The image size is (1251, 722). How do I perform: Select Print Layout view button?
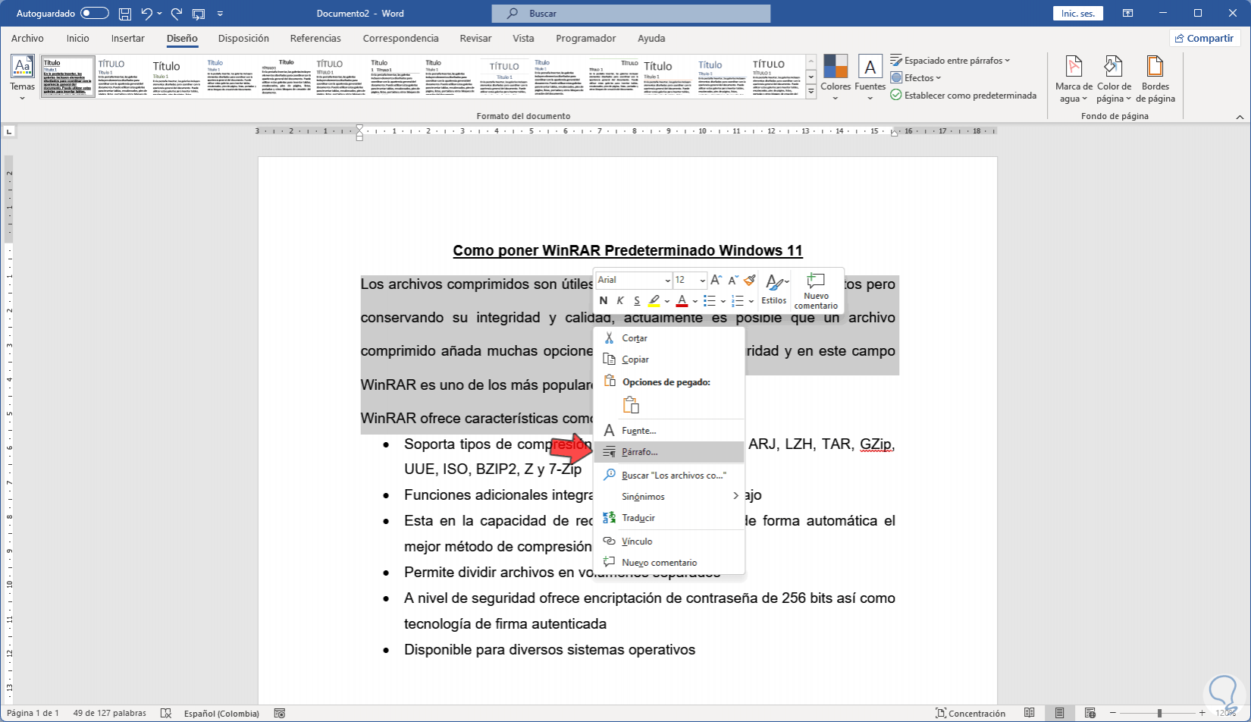pos(1059,713)
